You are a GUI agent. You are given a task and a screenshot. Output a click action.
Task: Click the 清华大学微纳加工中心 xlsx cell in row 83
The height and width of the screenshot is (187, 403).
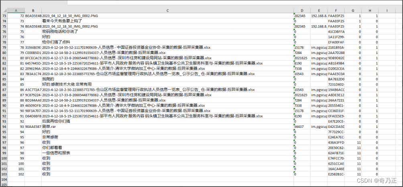(x=167, y=69)
